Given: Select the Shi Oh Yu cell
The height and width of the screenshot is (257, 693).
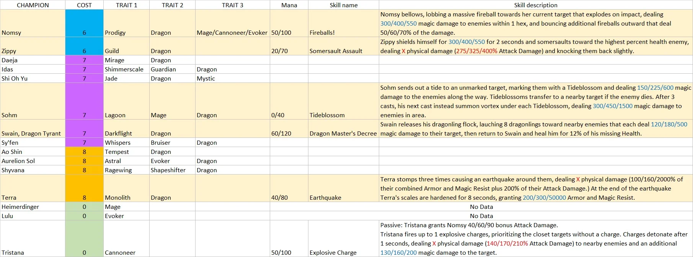Looking at the screenshot, I should pyautogui.click(x=33, y=78).
